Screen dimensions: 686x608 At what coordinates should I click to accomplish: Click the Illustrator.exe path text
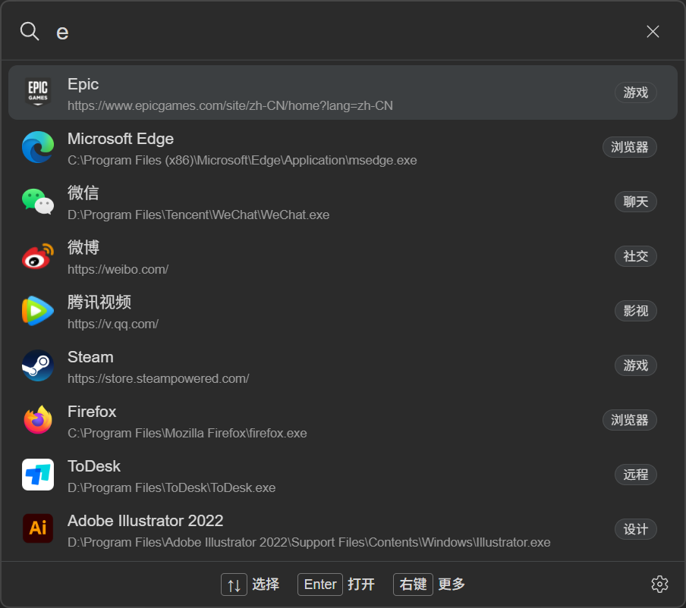coord(309,543)
